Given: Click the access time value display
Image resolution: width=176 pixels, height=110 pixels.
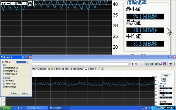Looking at the screenshot, I should 166,104.
